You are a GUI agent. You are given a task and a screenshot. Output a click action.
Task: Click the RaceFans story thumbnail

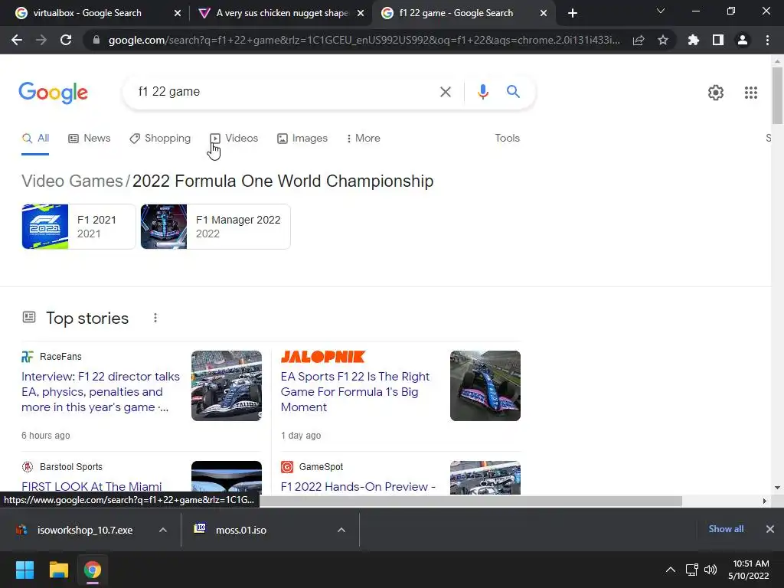point(227,386)
